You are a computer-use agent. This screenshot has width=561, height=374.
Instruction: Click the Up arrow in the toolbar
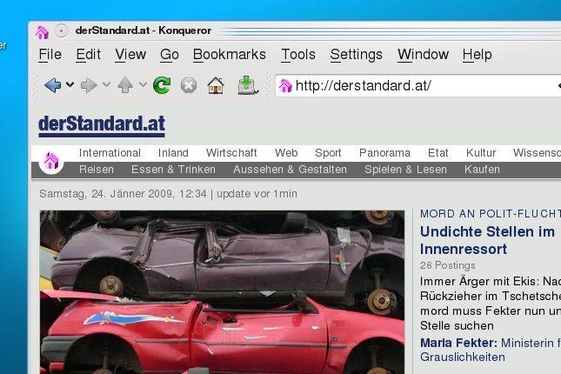[x=125, y=85]
